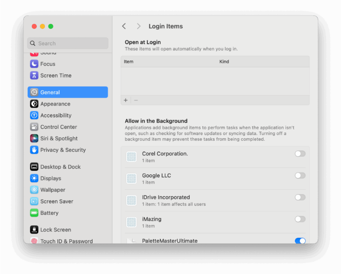Click the Item column header
Screen dimensions: 341x274
(x=128, y=62)
